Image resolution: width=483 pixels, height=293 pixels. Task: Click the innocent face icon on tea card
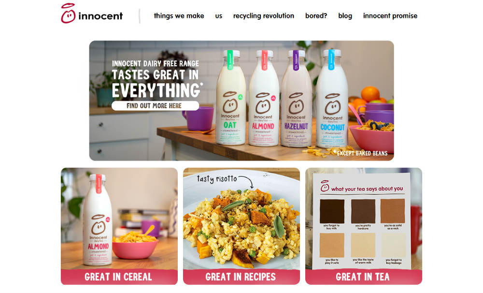(325, 186)
